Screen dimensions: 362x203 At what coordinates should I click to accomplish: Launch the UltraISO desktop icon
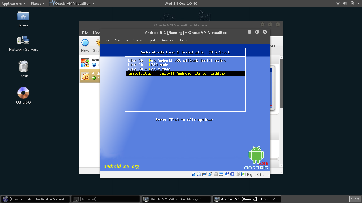point(23,96)
